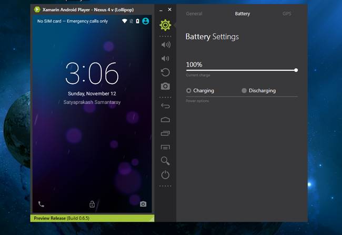Rotate the device screen

click(x=165, y=72)
